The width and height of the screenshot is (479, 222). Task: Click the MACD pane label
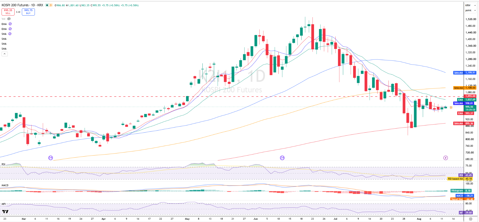coord(5,185)
